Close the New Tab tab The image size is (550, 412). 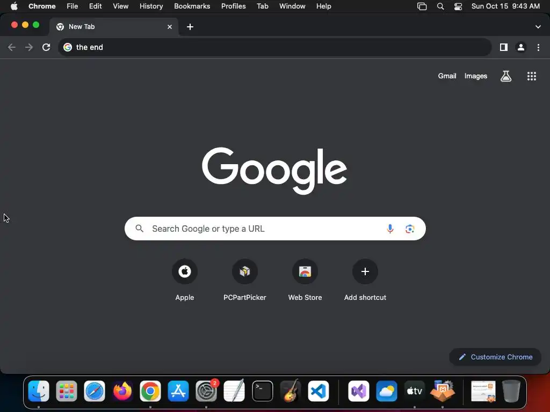coord(170,27)
